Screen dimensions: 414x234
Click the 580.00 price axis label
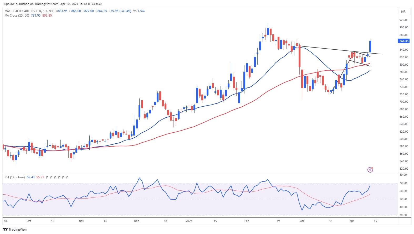[404, 146]
